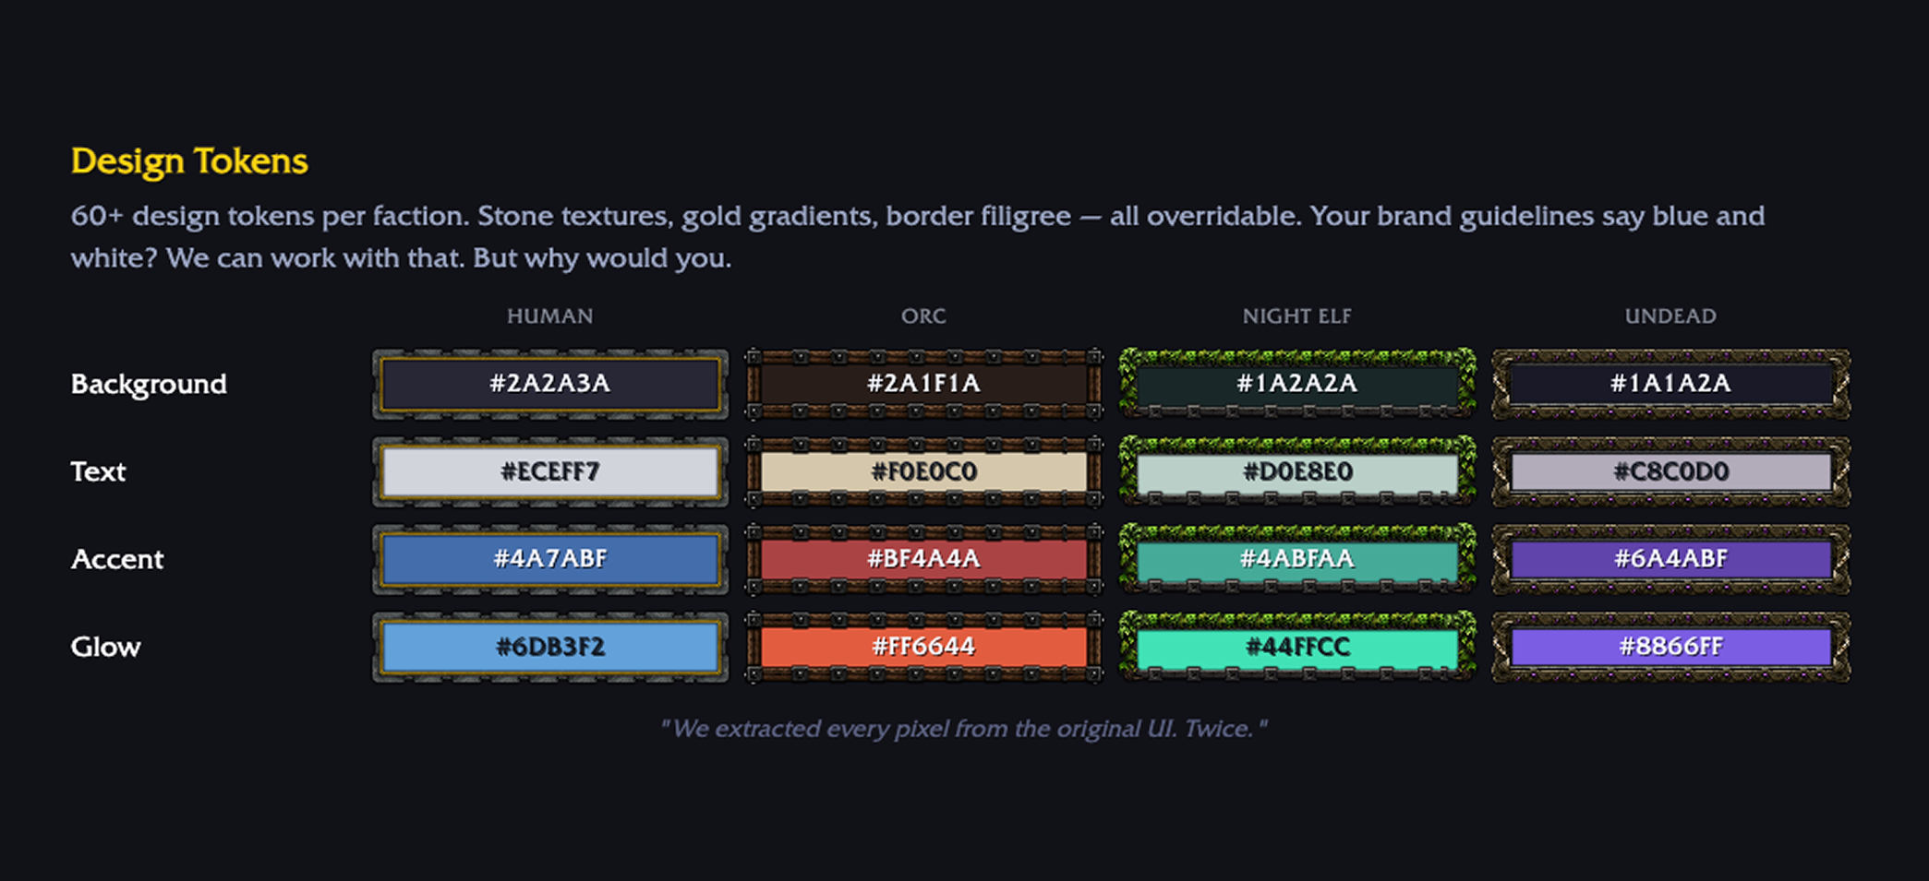
Task: Click the HUMAN column header
Action: pyautogui.click(x=550, y=316)
